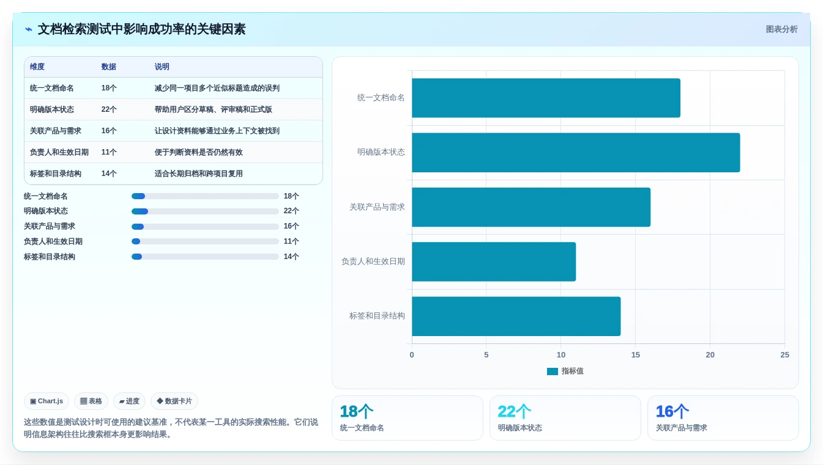The width and height of the screenshot is (823, 465).
Task: Click description 减少同一项目多个近似标题造成的误判
Action: [x=217, y=88]
